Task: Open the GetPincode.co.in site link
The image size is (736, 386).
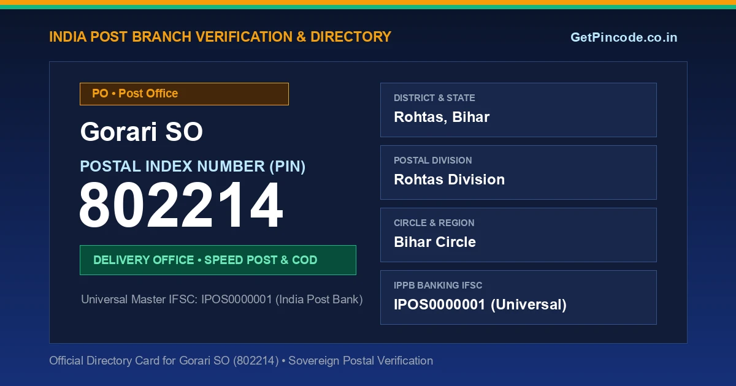Action: point(624,37)
